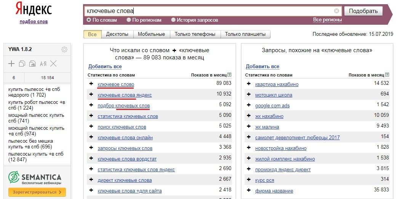Switch to 'Только телефоны' tab

point(195,34)
